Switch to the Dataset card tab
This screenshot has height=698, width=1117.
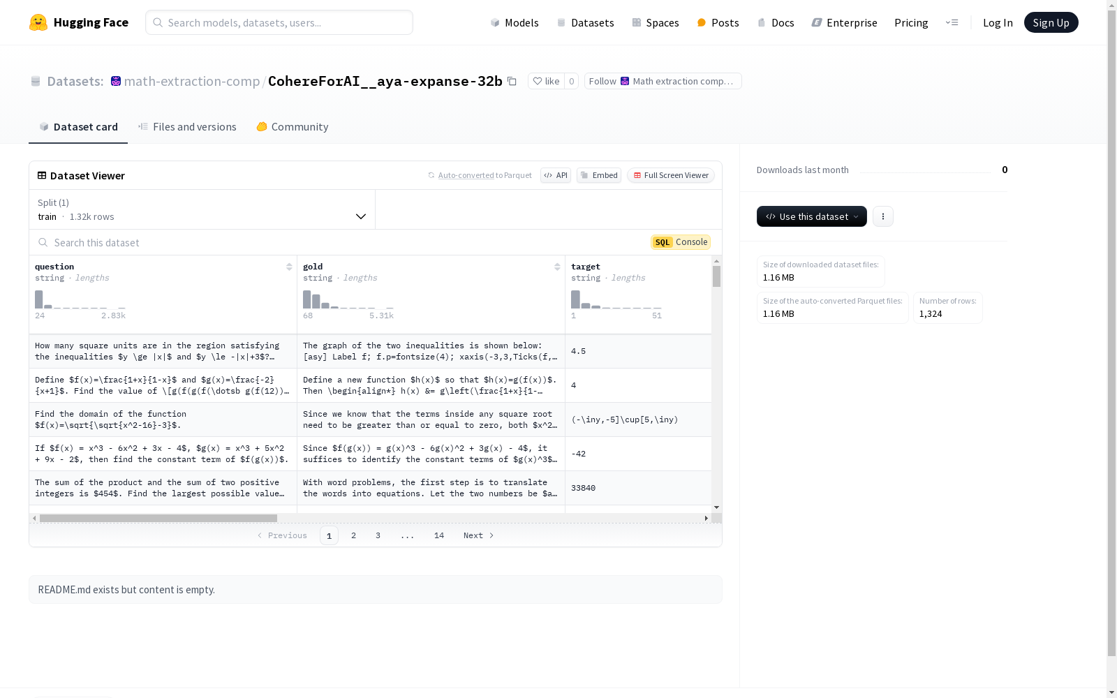pyautogui.click(x=78, y=127)
